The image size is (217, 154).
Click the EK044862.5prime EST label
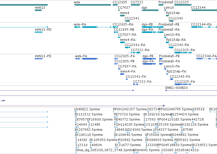coord(184,135)
